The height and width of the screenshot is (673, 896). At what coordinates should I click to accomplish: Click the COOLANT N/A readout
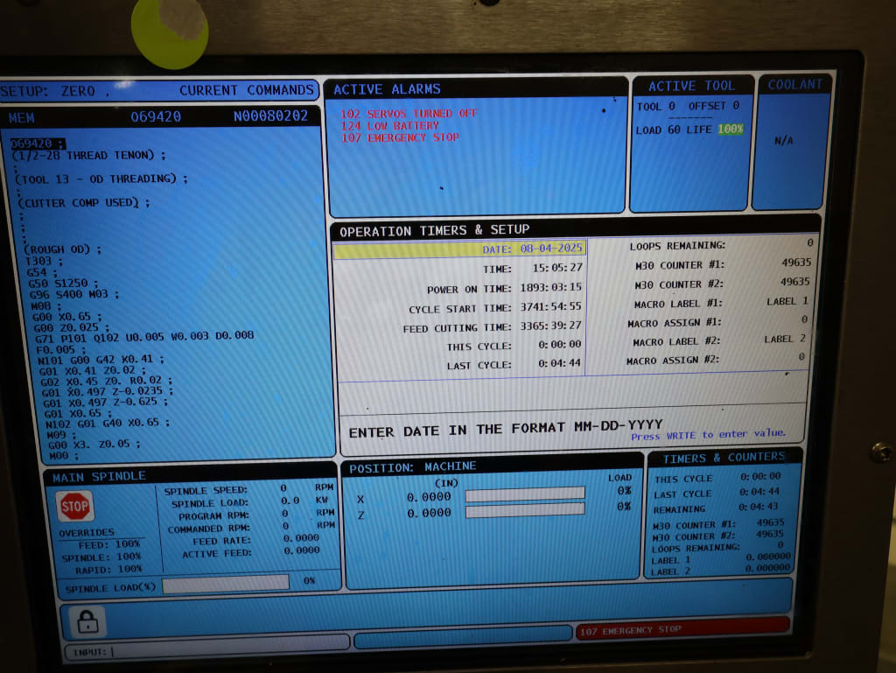[x=783, y=141]
